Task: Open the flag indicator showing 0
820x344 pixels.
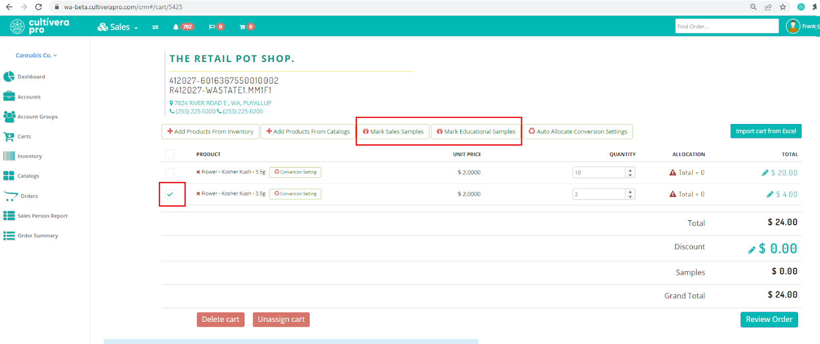Action: click(x=217, y=27)
